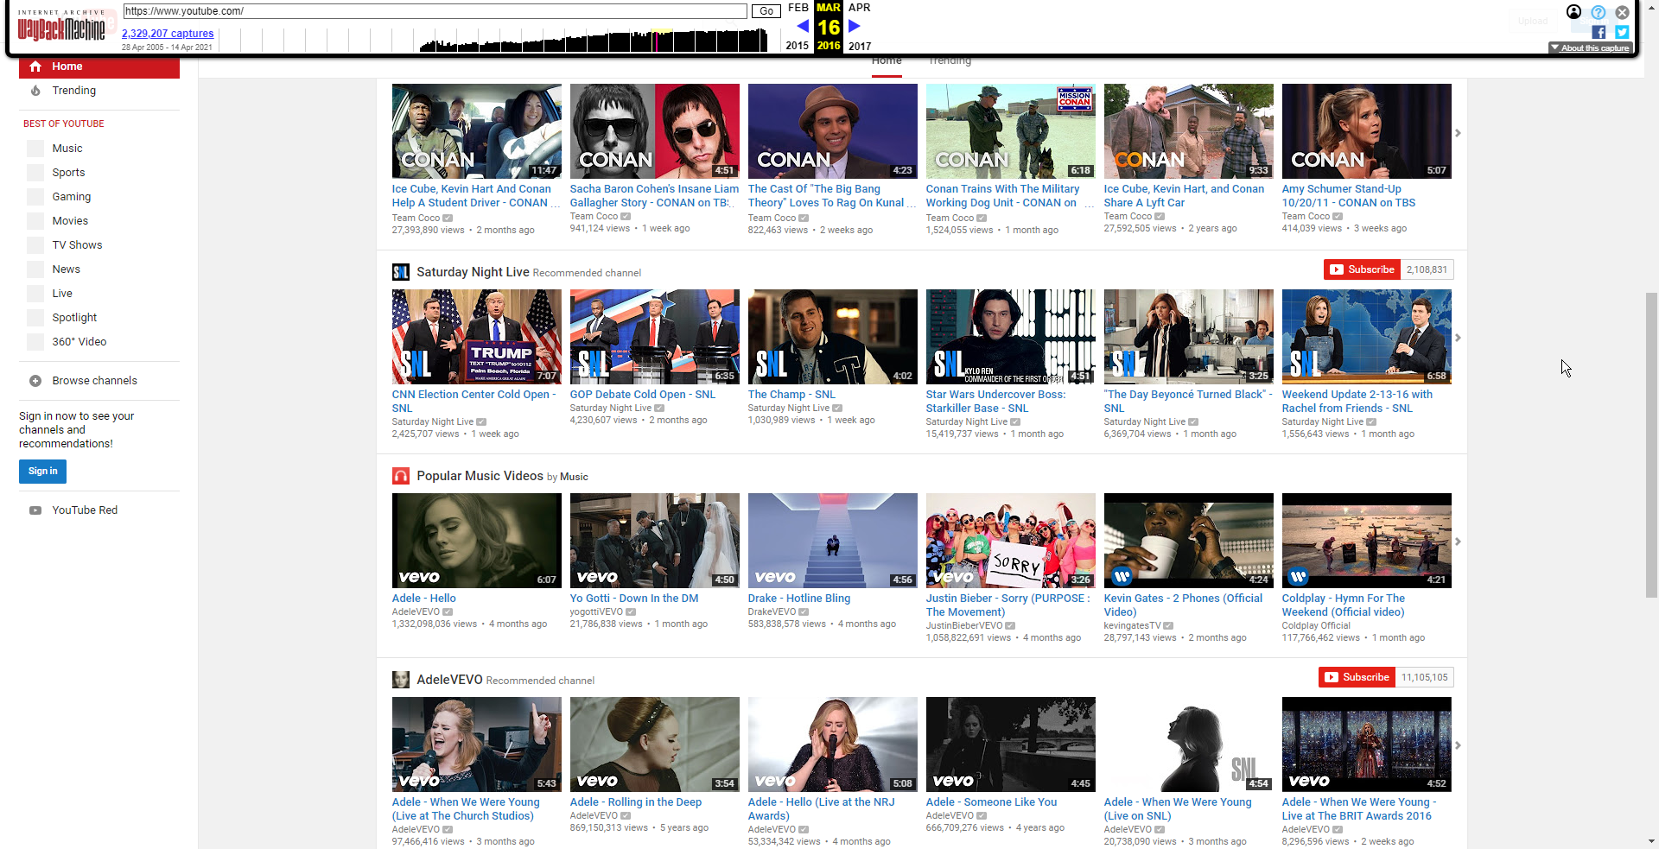Show more Popular Music Videos with right chevron
This screenshot has height=849, width=1659.
click(1458, 542)
